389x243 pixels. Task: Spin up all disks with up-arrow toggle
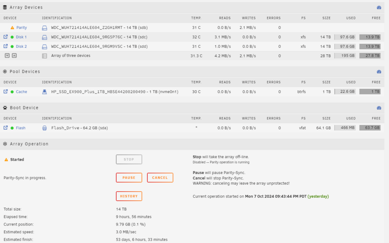(x=14, y=56)
